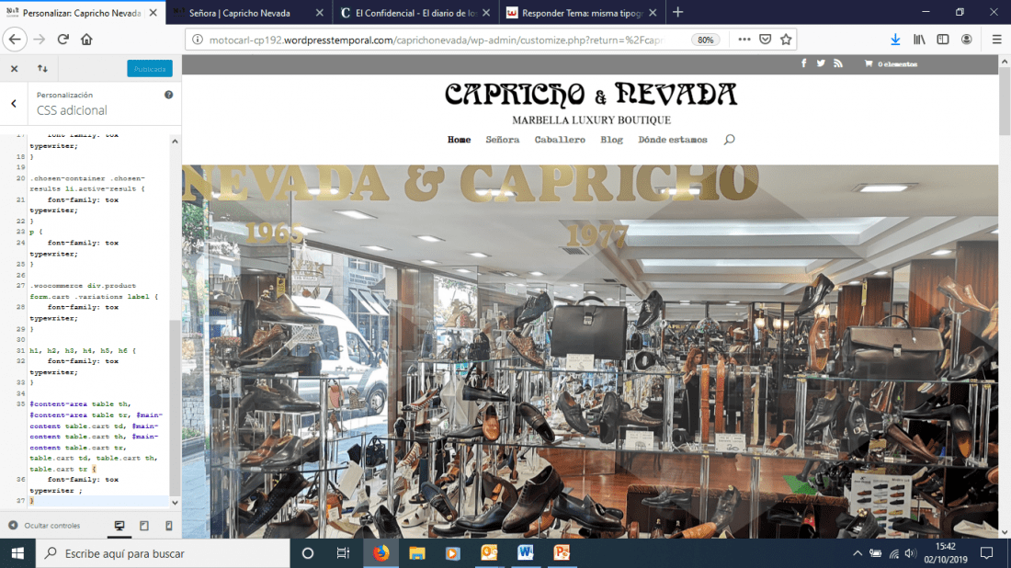
Task: Close the Customizer with the X
Action: click(14, 68)
